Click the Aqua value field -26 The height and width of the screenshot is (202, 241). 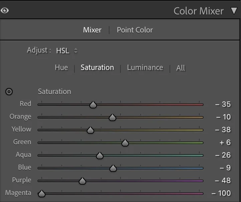pyautogui.click(x=223, y=155)
